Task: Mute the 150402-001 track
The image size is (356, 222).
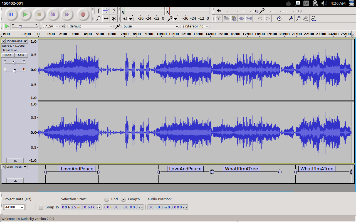Action: point(8,55)
